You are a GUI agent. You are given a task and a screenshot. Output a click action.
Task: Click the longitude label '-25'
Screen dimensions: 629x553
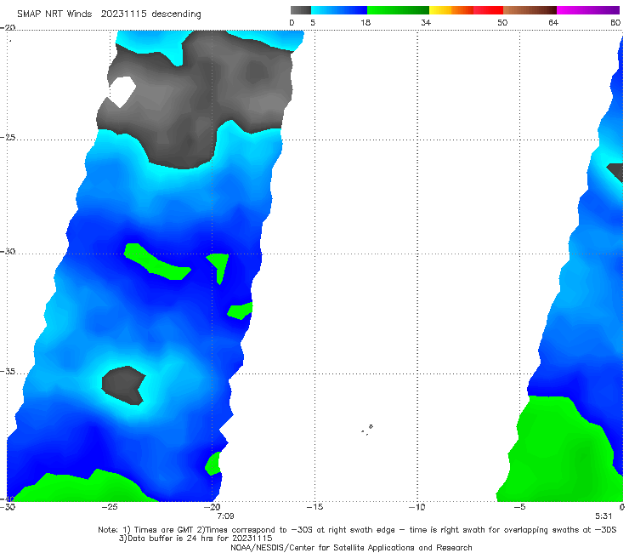[110, 507]
